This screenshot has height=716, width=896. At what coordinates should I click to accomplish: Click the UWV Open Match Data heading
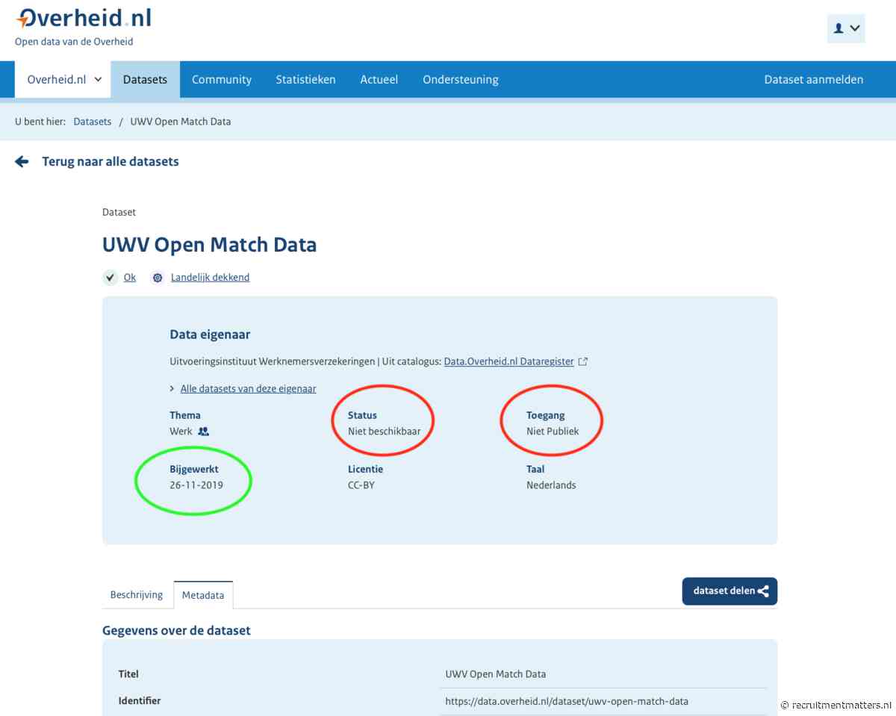coord(209,244)
